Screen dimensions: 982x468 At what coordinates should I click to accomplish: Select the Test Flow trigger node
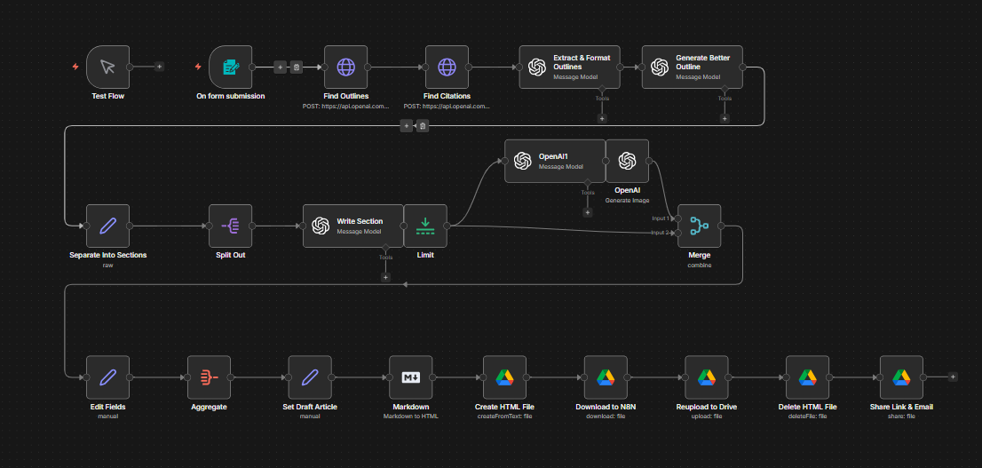(107, 67)
